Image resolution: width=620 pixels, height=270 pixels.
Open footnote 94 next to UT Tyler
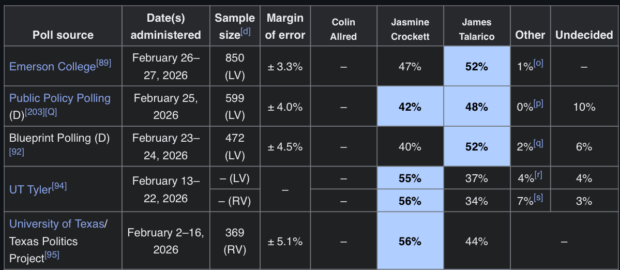click(x=59, y=187)
